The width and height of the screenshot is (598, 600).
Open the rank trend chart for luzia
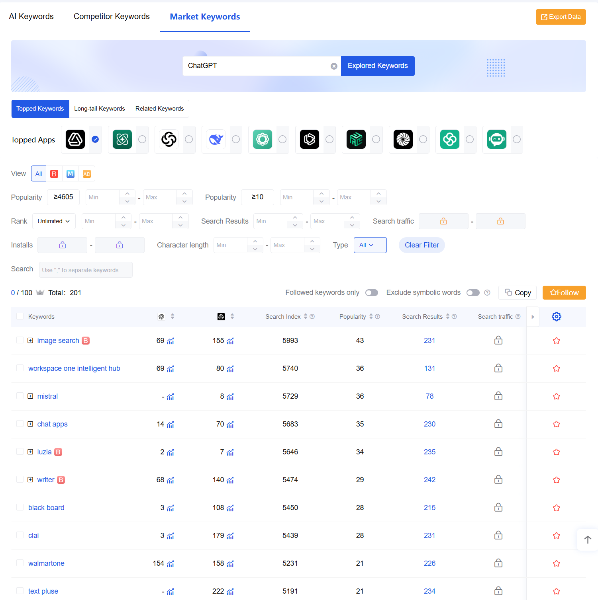click(x=171, y=452)
